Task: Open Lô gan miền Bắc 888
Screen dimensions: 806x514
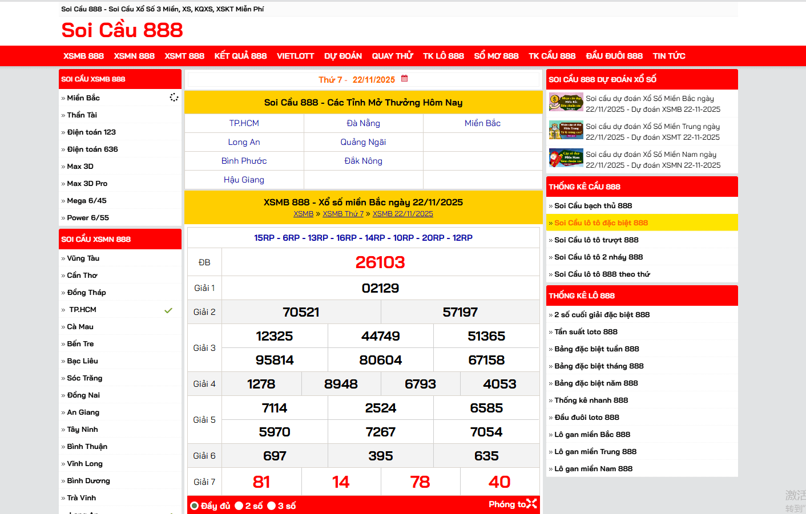Action: click(x=592, y=434)
